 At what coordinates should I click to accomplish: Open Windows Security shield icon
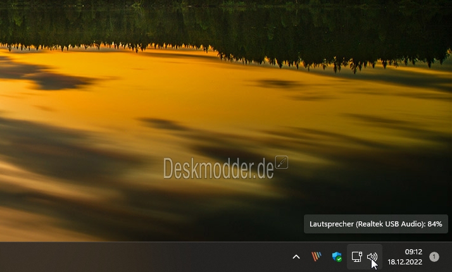(337, 257)
